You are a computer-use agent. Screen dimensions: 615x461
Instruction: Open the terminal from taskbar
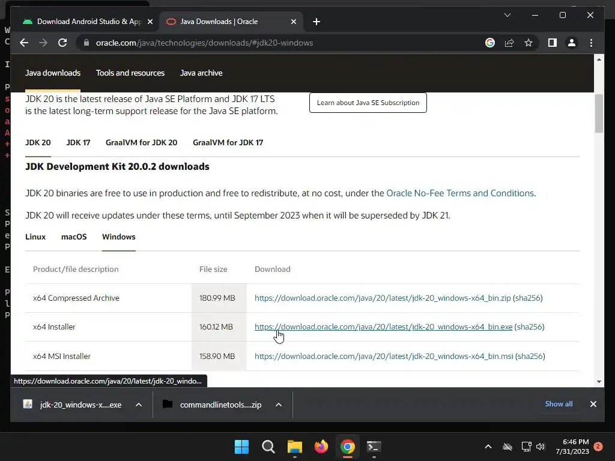374,447
